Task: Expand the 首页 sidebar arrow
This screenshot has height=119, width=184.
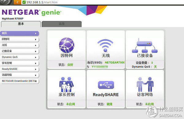Action: (x=36, y=34)
